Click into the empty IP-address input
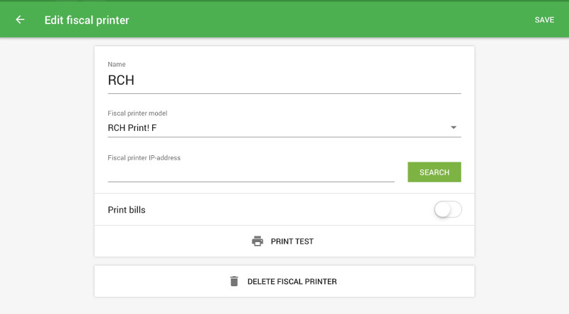This screenshot has height=314, width=569. 251,172
